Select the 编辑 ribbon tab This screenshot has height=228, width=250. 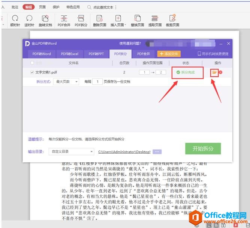point(28,7)
